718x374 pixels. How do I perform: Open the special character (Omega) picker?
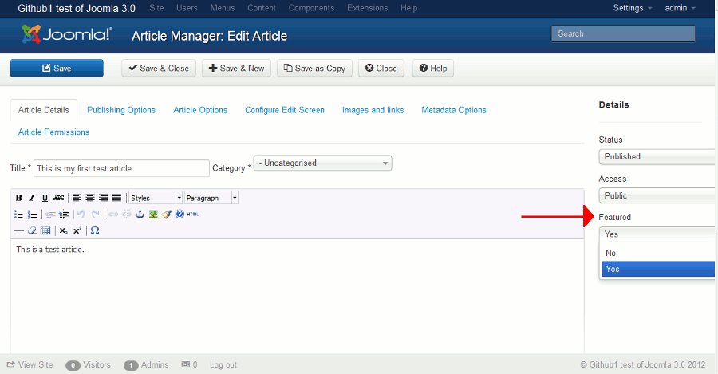pos(95,230)
